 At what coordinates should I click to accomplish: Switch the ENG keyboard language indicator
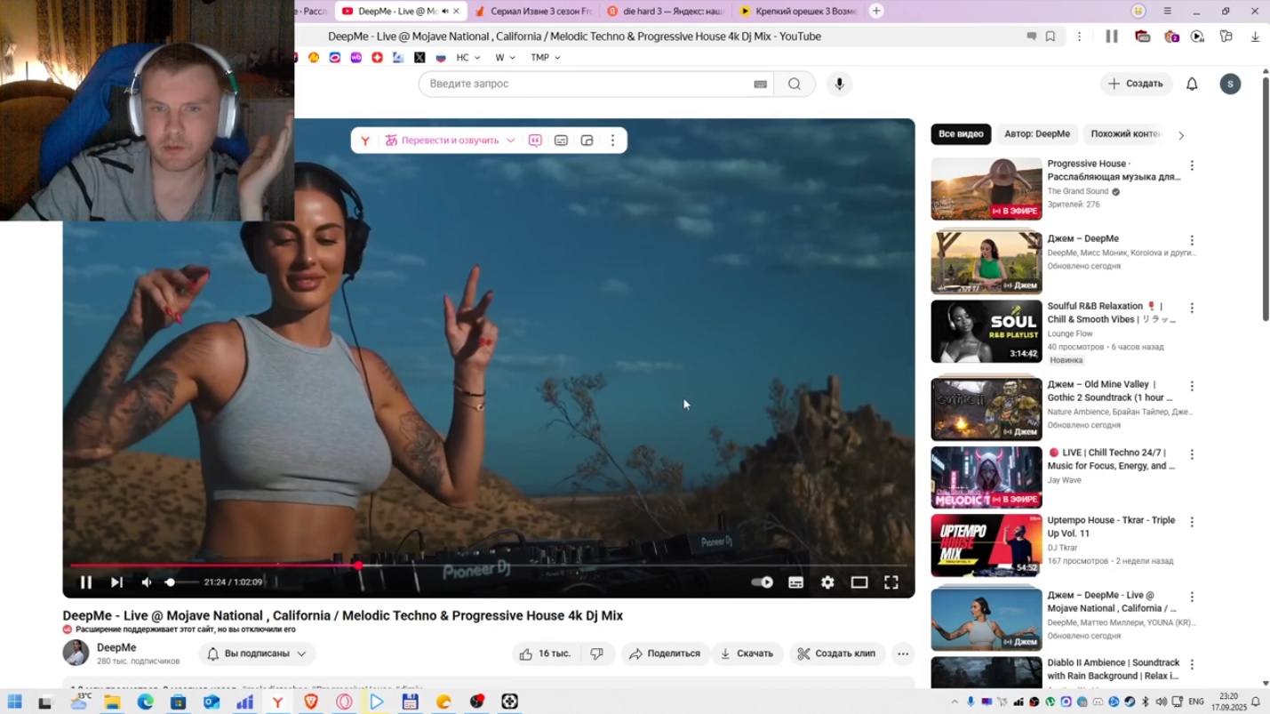(x=1196, y=702)
